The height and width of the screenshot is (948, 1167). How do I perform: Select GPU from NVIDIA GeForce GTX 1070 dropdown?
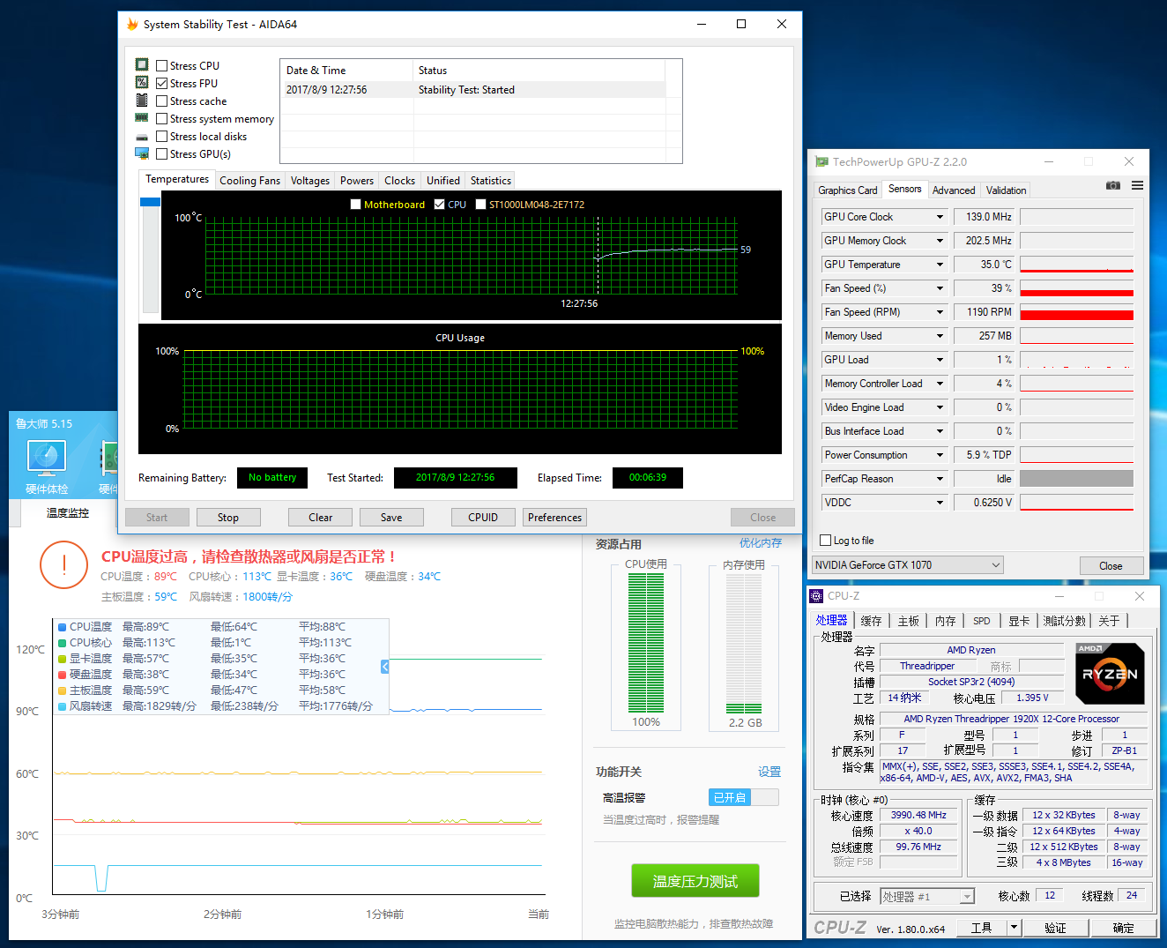[908, 565]
